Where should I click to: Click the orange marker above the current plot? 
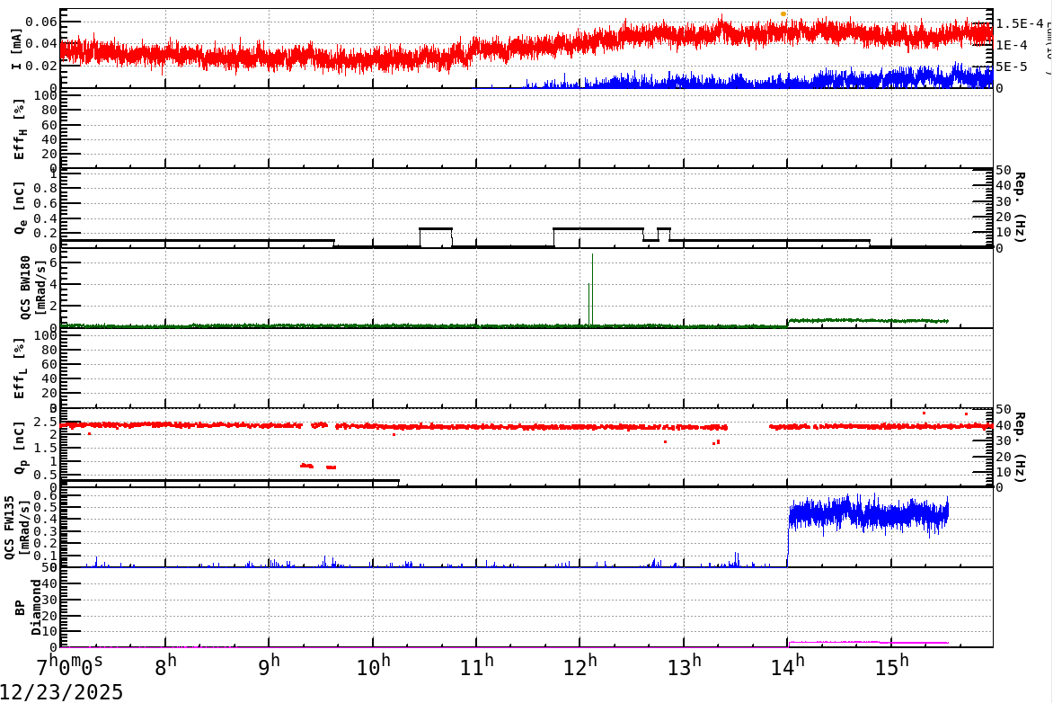[784, 14]
